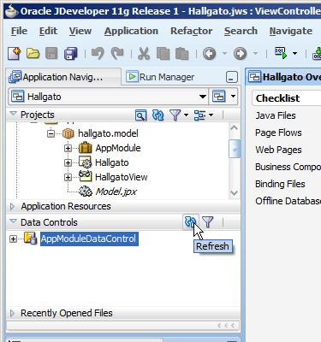
Task: Open the Search menu
Action: click(x=241, y=31)
